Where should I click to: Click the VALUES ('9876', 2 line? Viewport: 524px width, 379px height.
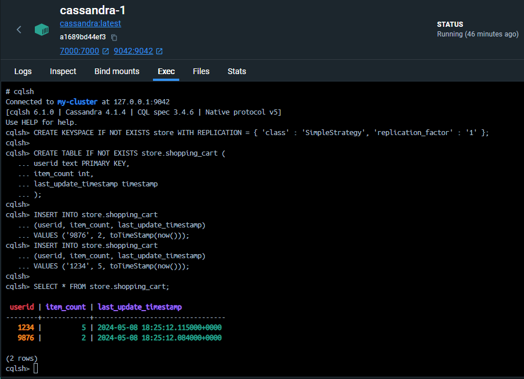pyautogui.click(x=104, y=235)
